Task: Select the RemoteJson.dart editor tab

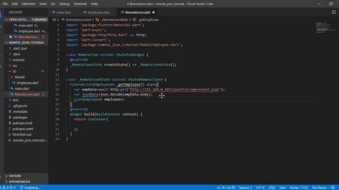Action: [x=138, y=13]
